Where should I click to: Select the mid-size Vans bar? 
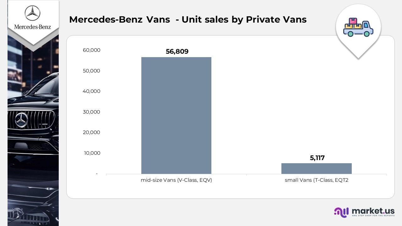click(176, 116)
